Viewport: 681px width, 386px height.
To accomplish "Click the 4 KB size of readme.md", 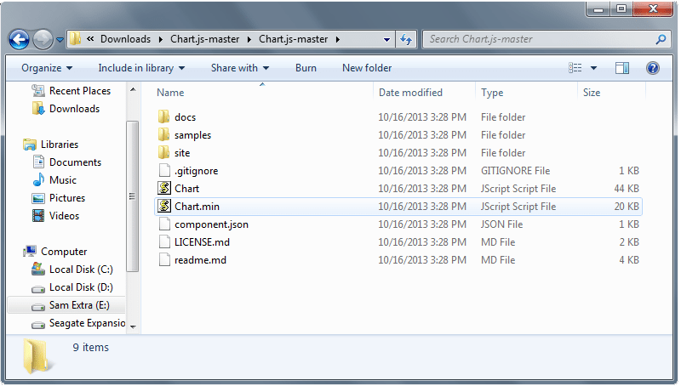I will 629,260.
